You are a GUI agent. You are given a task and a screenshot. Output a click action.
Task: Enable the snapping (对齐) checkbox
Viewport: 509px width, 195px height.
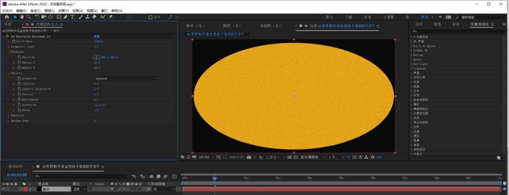pos(150,17)
